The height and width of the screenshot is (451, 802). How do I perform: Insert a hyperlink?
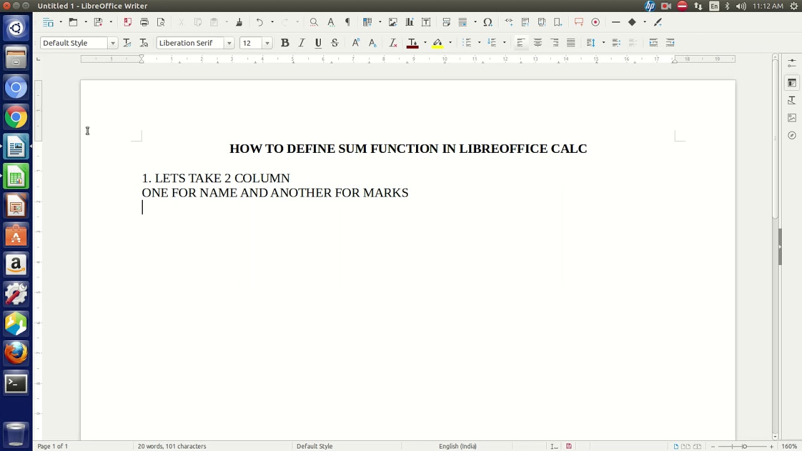tap(509, 22)
